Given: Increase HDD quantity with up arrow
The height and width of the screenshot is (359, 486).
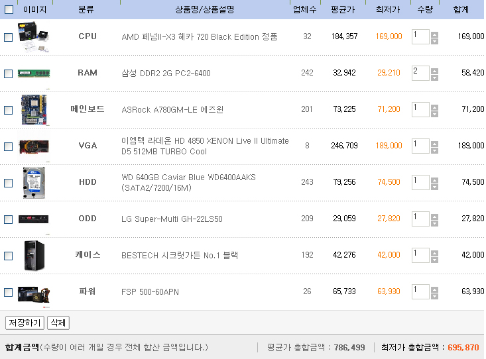Looking at the screenshot, I should click(434, 180).
